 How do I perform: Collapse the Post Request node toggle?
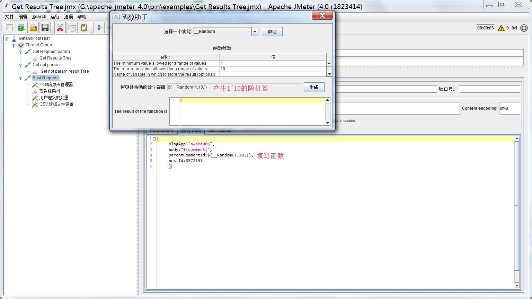click(20, 78)
